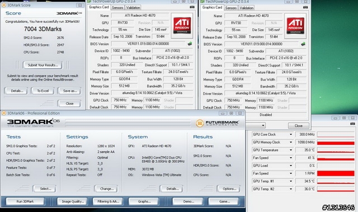Click the ATI Radeon logo in right GPU-Z
358x212 pixels.
[295, 26]
